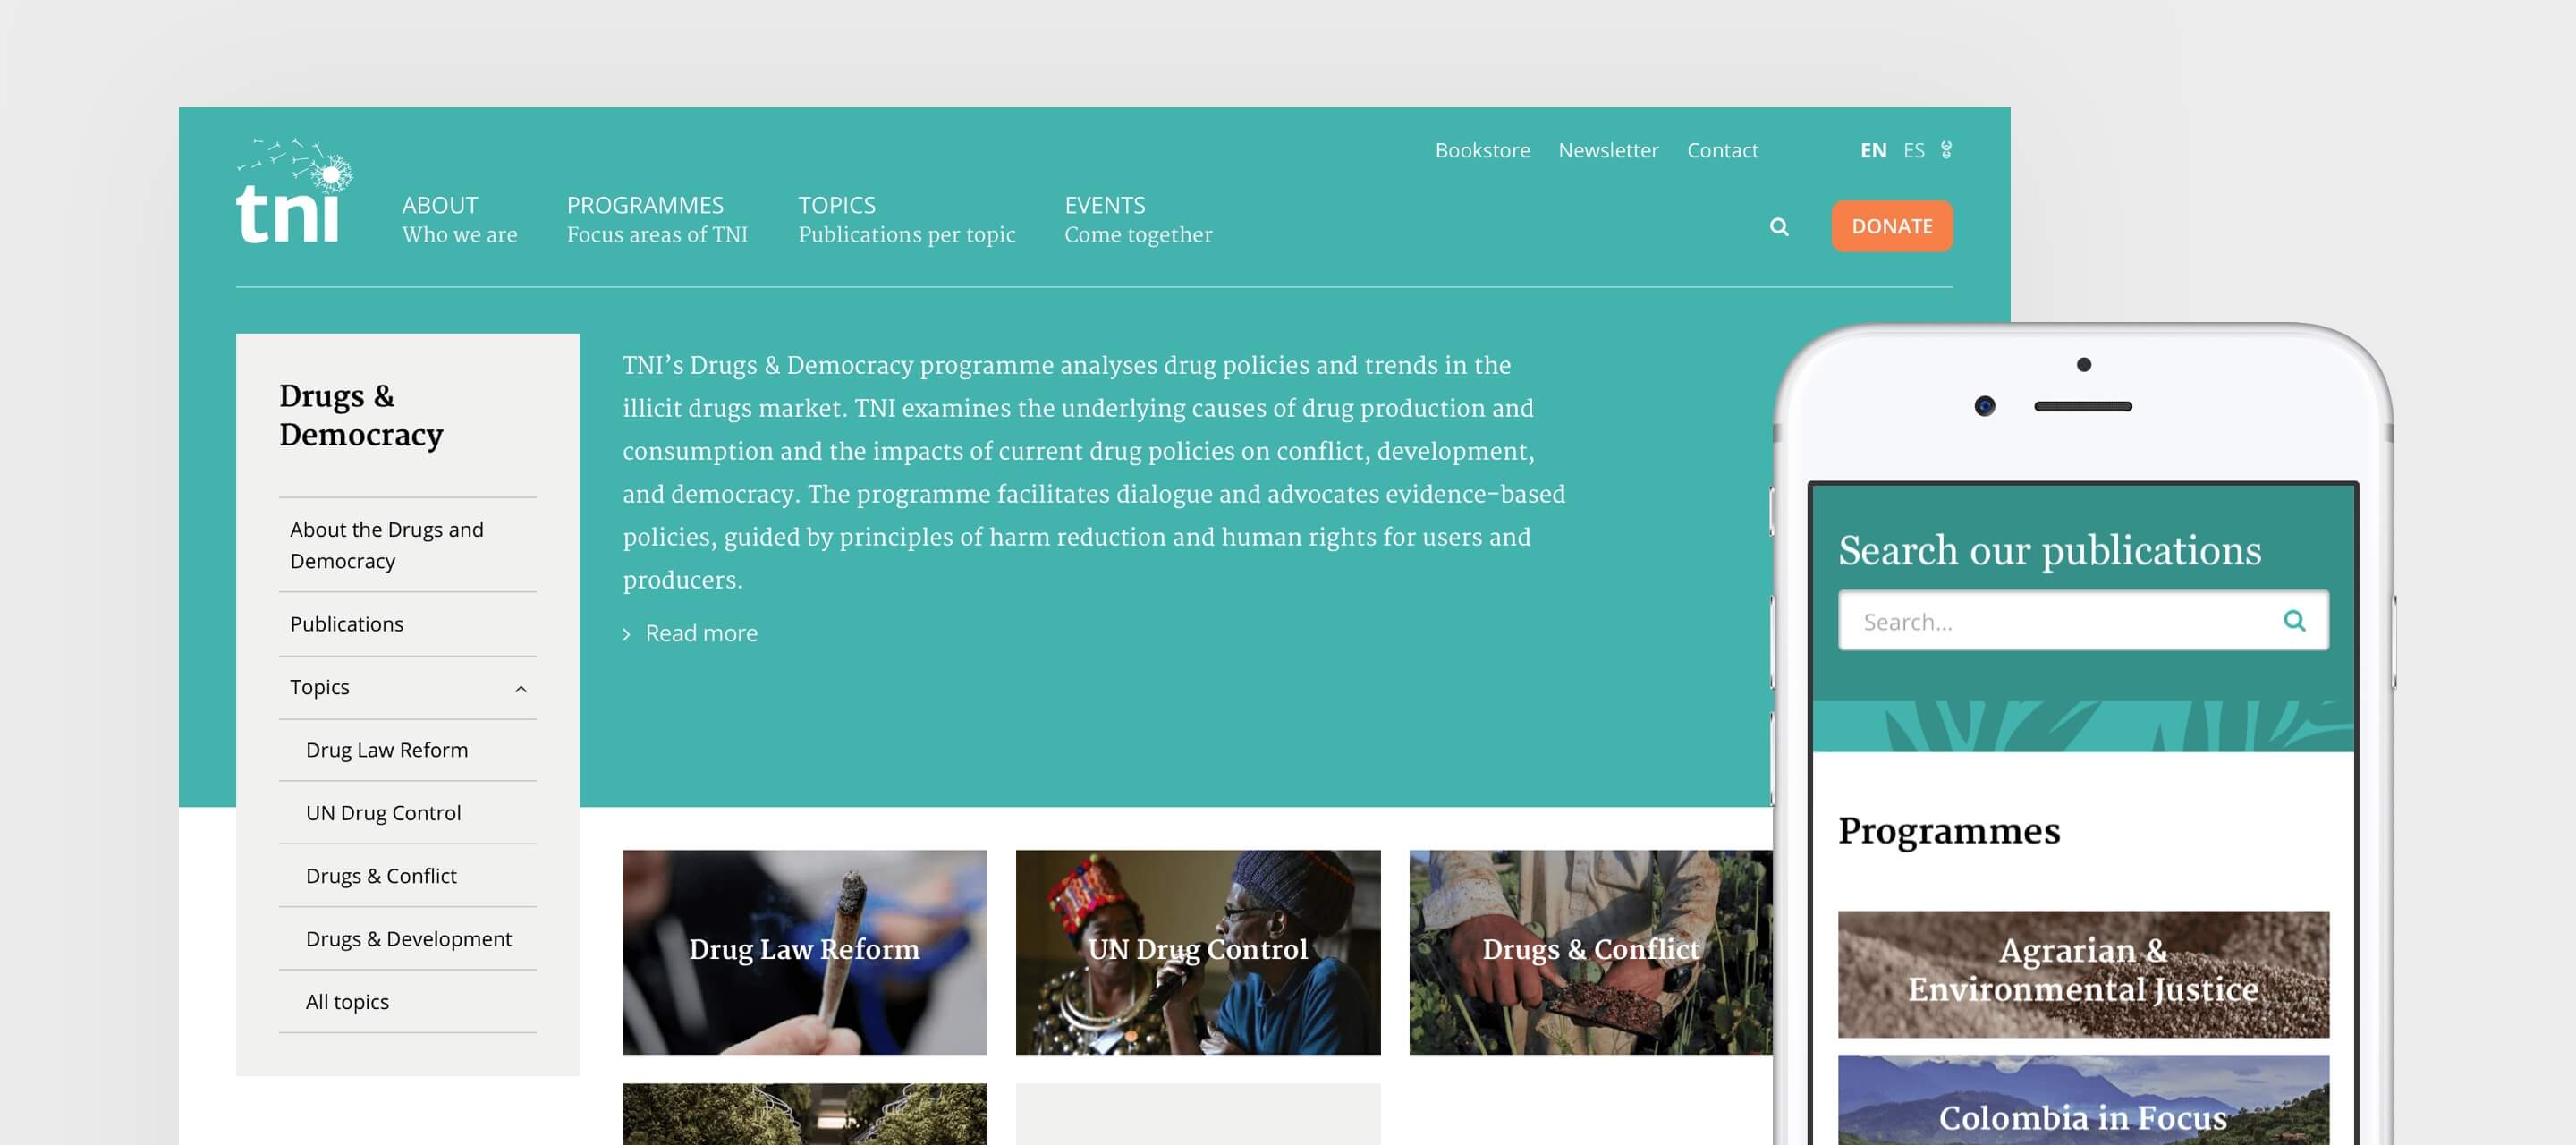Viewport: 2576px width, 1145px height.
Task: Select Drug Law Reform sidebar item
Action: pyautogui.click(x=408, y=750)
